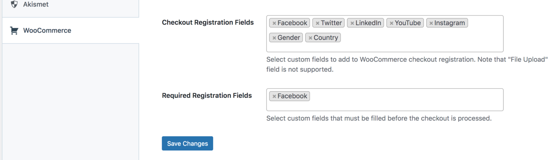The width and height of the screenshot is (553, 160).
Task: Click the Gender tag label
Action: point(289,38)
